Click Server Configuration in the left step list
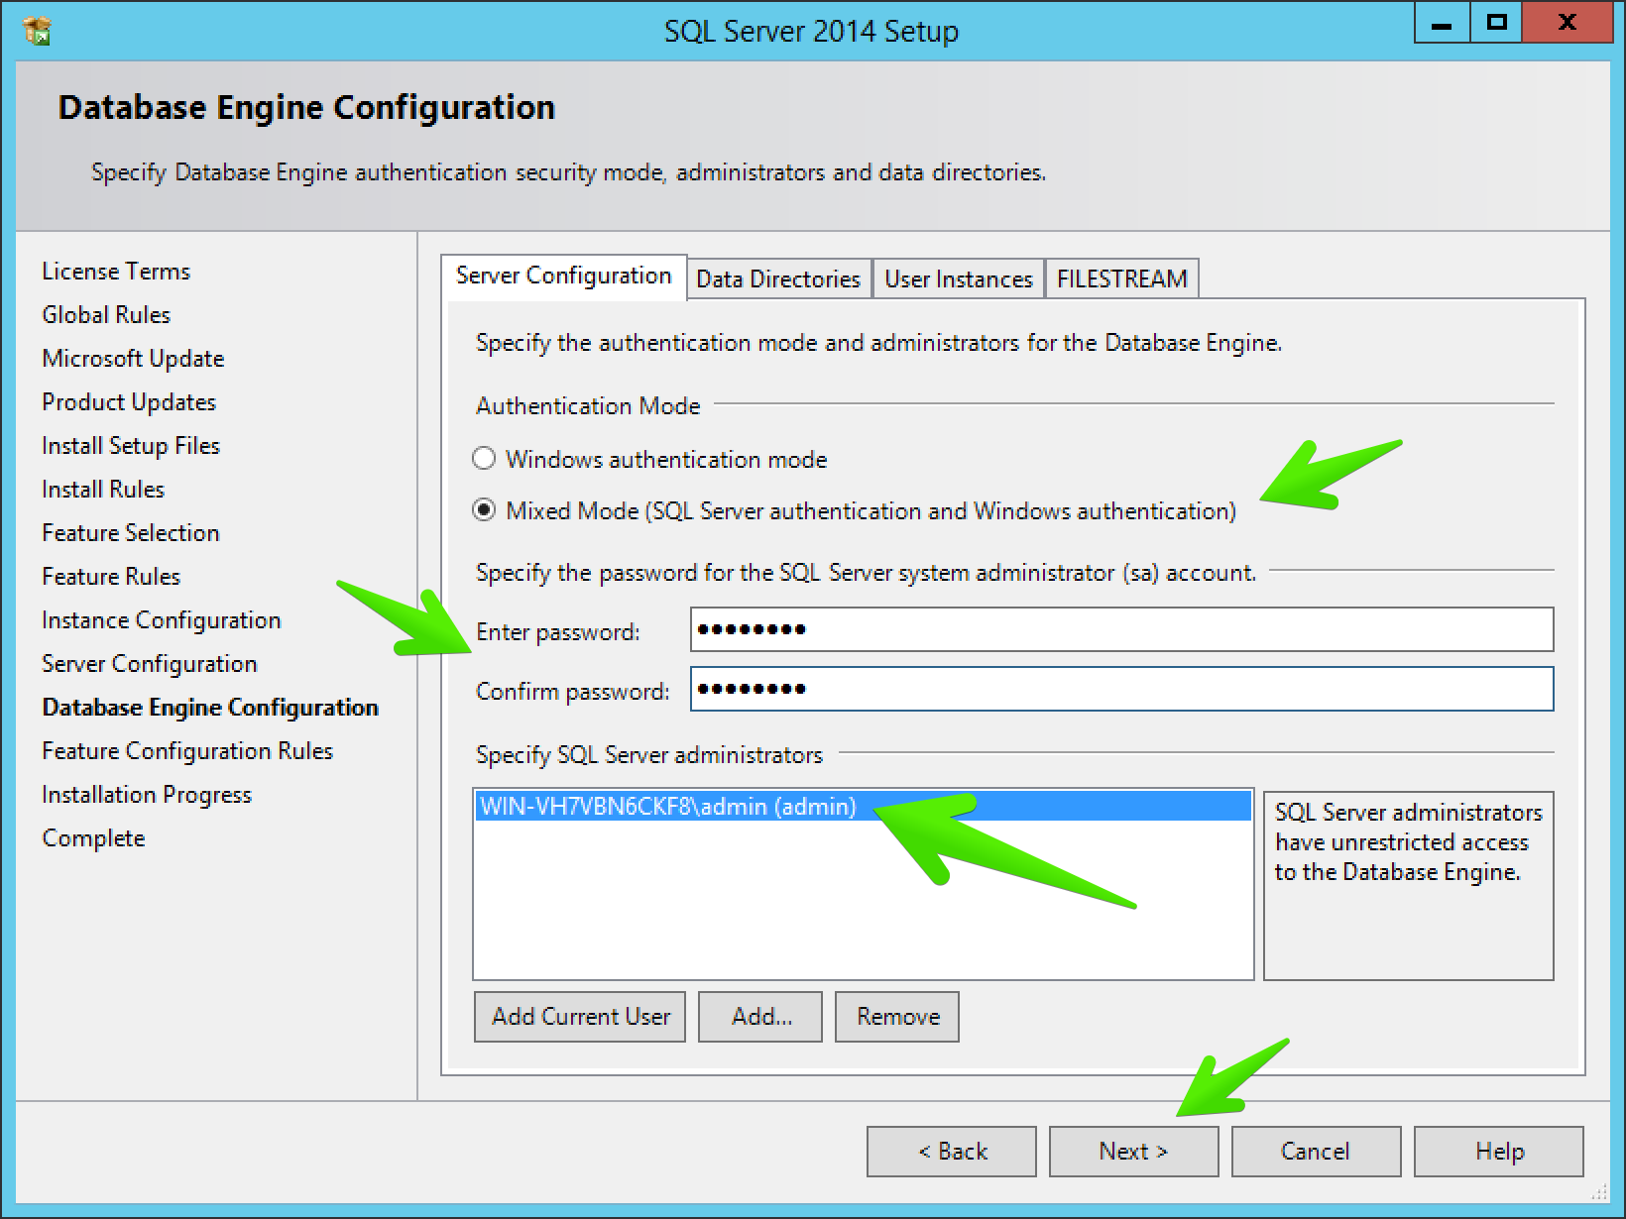The image size is (1626, 1219). [x=150, y=664]
